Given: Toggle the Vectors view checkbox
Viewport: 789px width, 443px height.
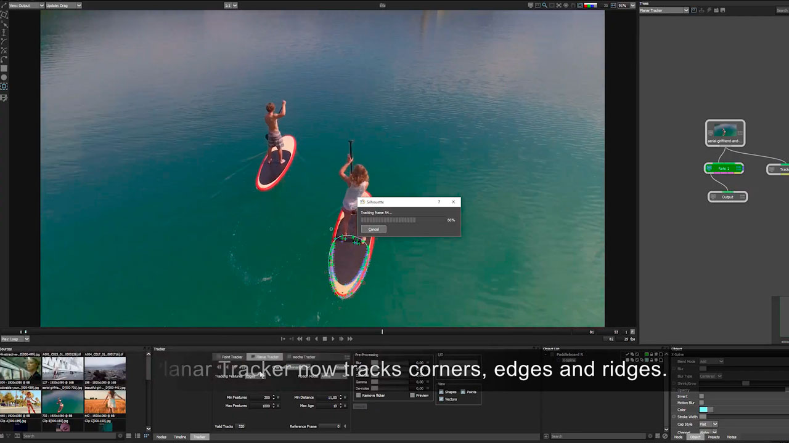Looking at the screenshot, I should click(441, 399).
